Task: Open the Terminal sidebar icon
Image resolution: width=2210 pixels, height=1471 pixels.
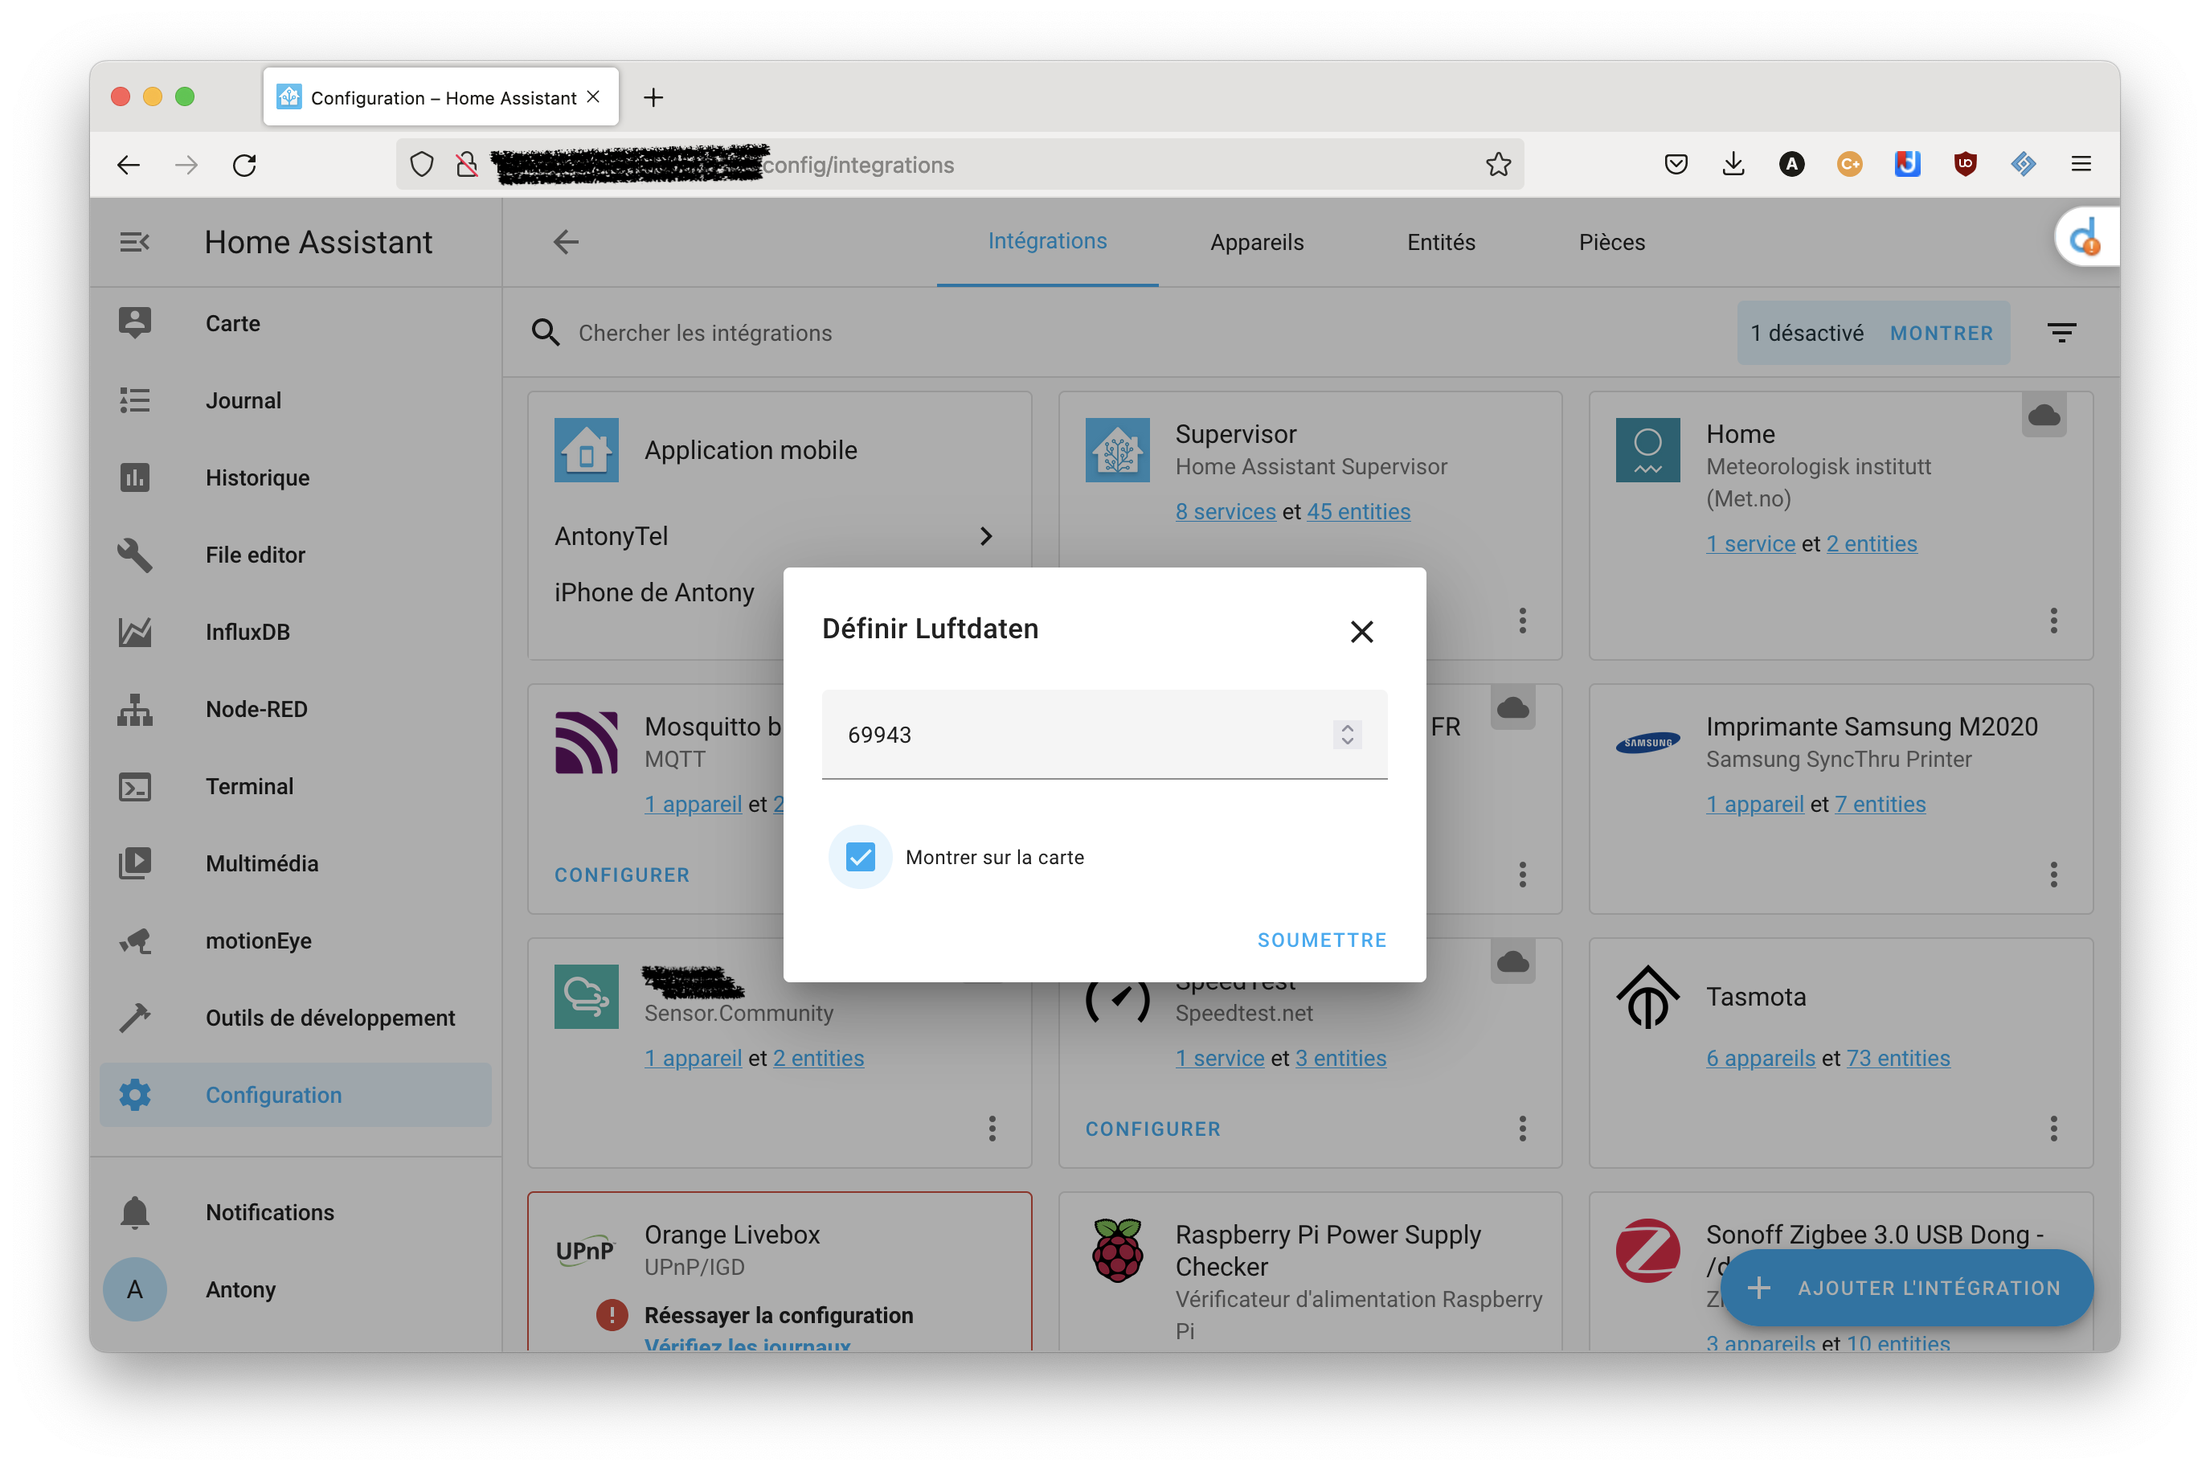Action: [x=135, y=786]
